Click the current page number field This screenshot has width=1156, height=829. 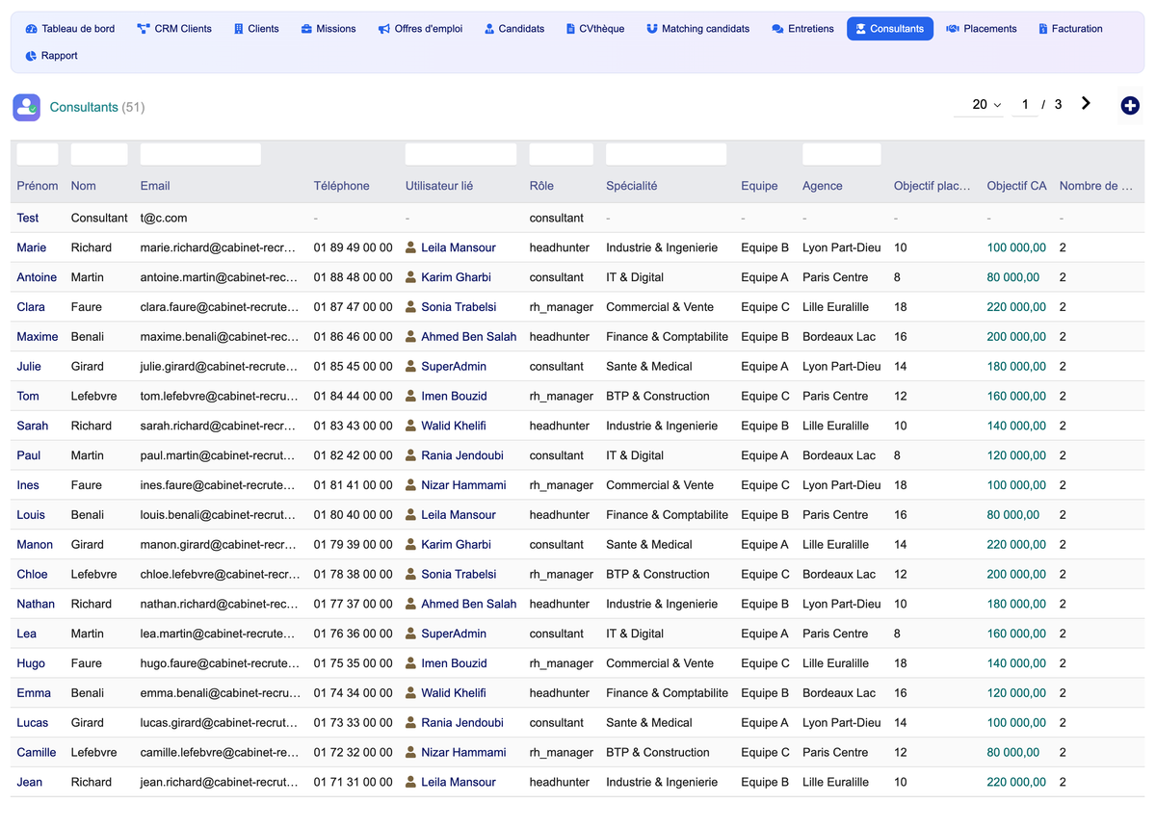coord(1025,104)
